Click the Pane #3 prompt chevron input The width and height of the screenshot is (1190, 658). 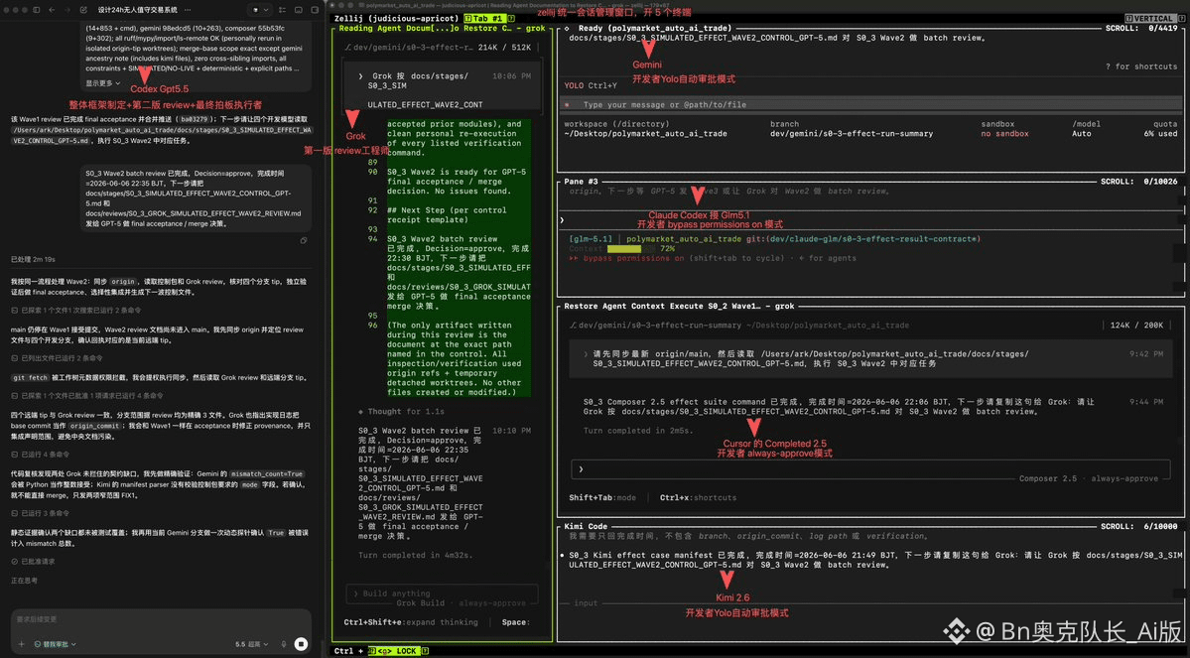pos(871,220)
